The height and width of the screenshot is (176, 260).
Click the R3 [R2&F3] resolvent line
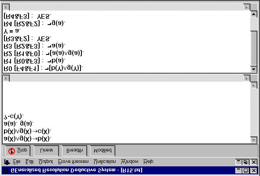click(34, 46)
